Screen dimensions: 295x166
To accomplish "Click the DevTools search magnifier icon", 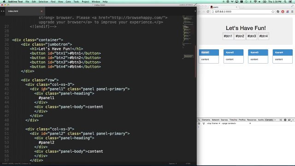I will (199, 120).
